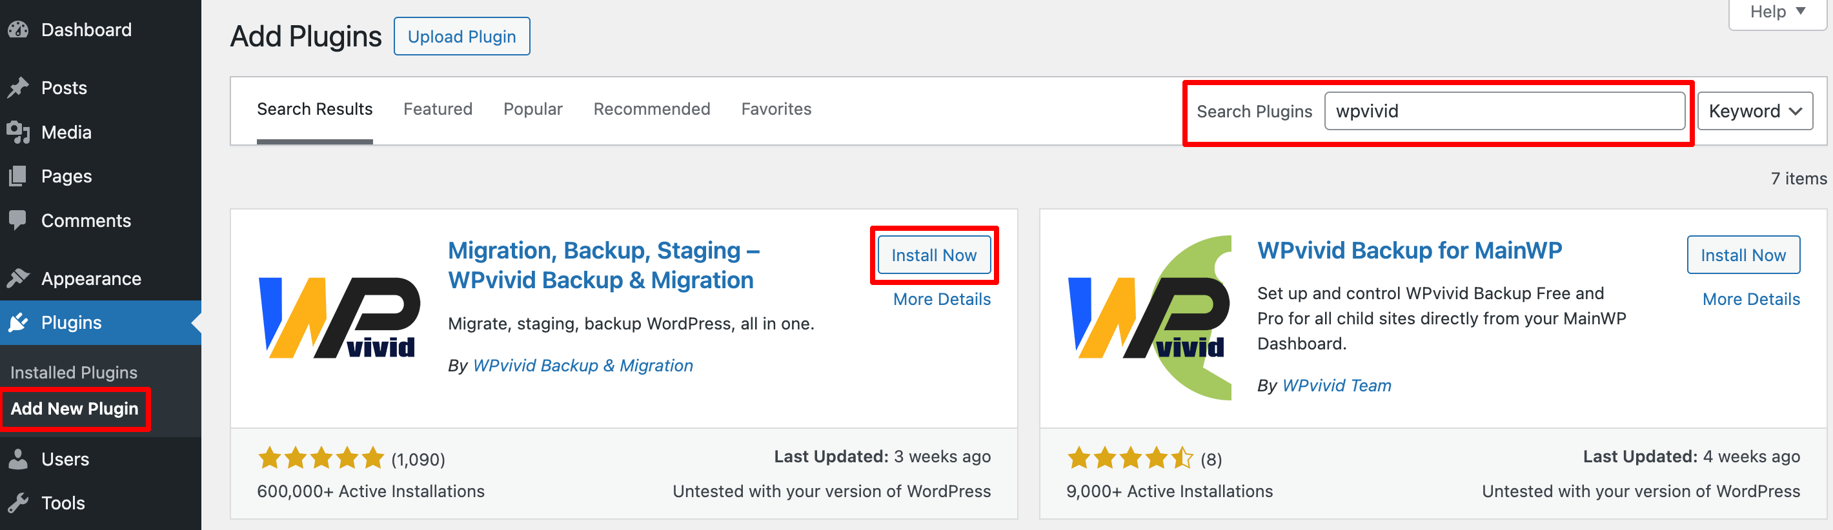The height and width of the screenshot is (530, 1833).
Task: Open the Media menu item
Action: point(100,132)
